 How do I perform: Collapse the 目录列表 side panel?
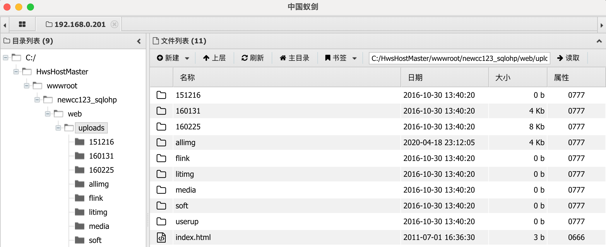pyautogui.click(x=139, y=41)
